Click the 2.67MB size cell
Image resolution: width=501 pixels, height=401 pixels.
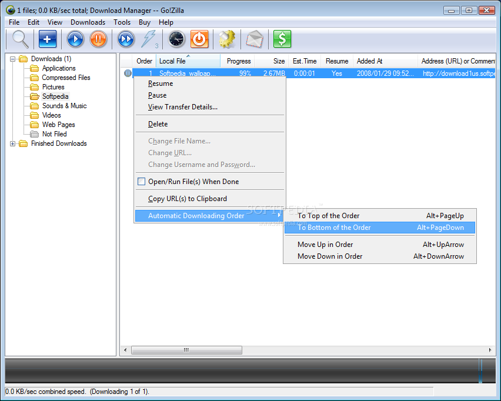click(x=274, y=73)
